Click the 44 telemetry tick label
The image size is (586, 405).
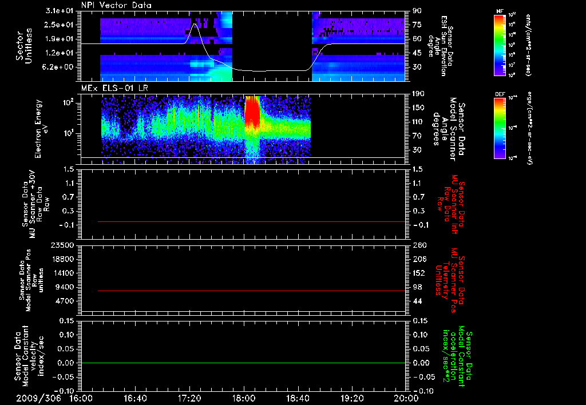click(x=417, y=301)
